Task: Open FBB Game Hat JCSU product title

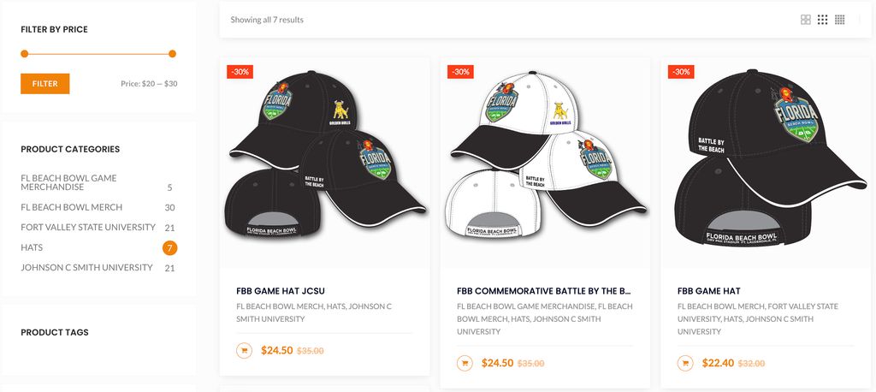Action: pyautogui.click(x=281, y=291)
